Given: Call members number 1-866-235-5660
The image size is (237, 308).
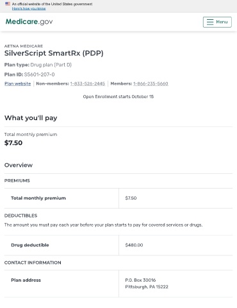Looking at the screenshot, I should click(151, 83).
